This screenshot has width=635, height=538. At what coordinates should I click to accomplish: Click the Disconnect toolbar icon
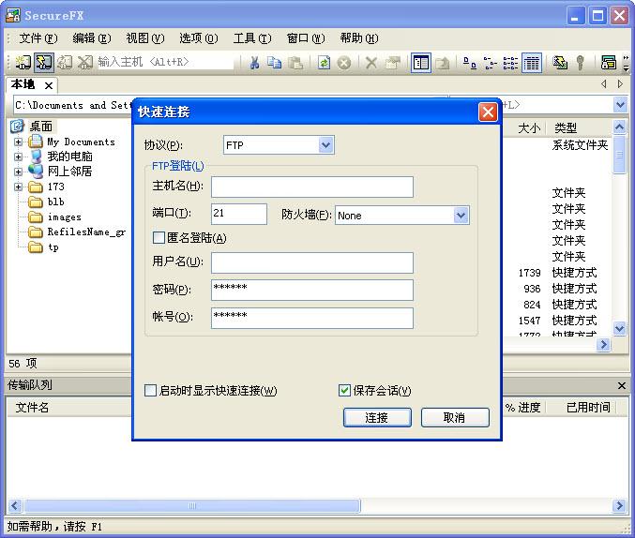coord(85,63)
